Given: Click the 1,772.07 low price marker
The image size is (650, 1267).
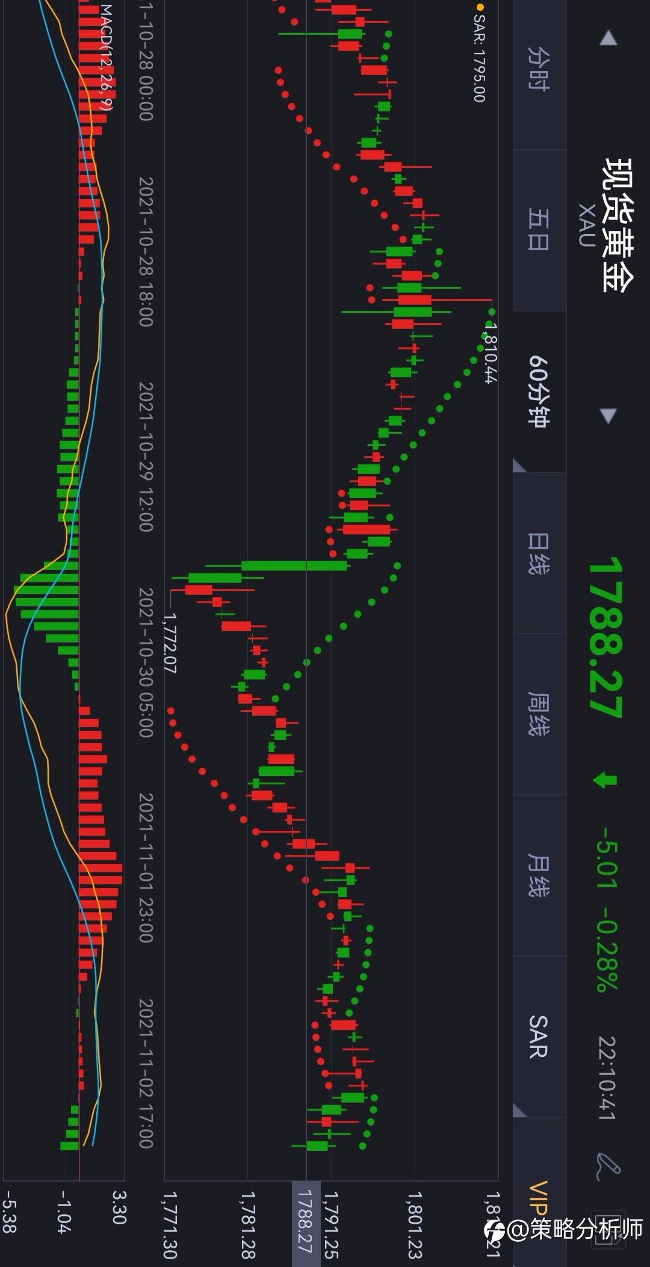Looking at the screenshot, I should [x=170, y=643].
